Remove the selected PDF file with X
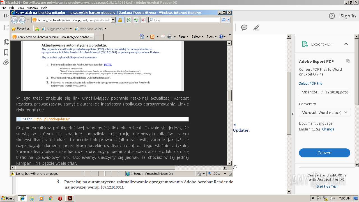This screenshot has width=359, height=202. coord(347,92)
